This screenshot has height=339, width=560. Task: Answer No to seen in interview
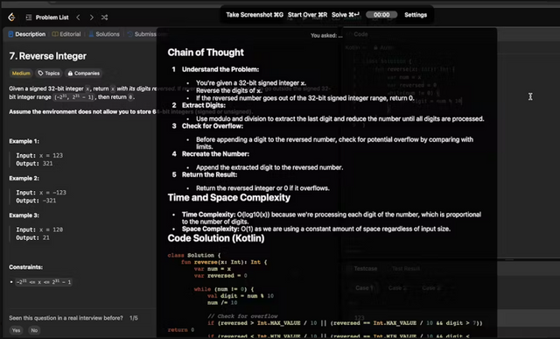coord(34,330)
